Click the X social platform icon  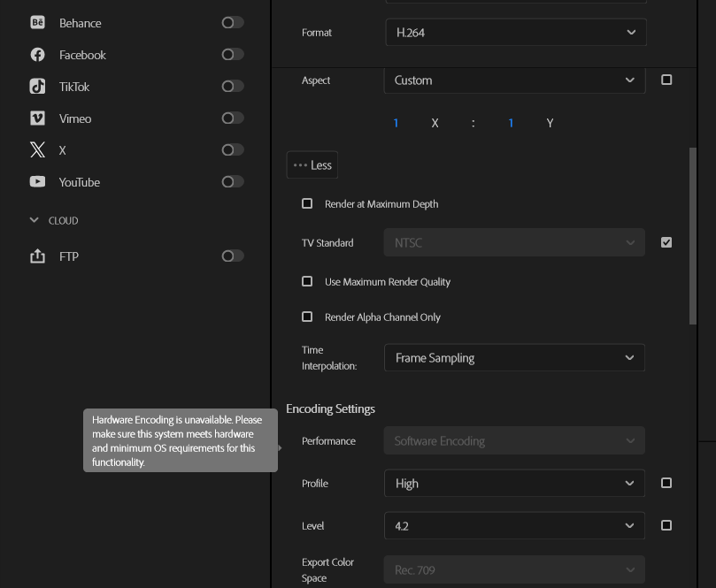pos(37,149)
